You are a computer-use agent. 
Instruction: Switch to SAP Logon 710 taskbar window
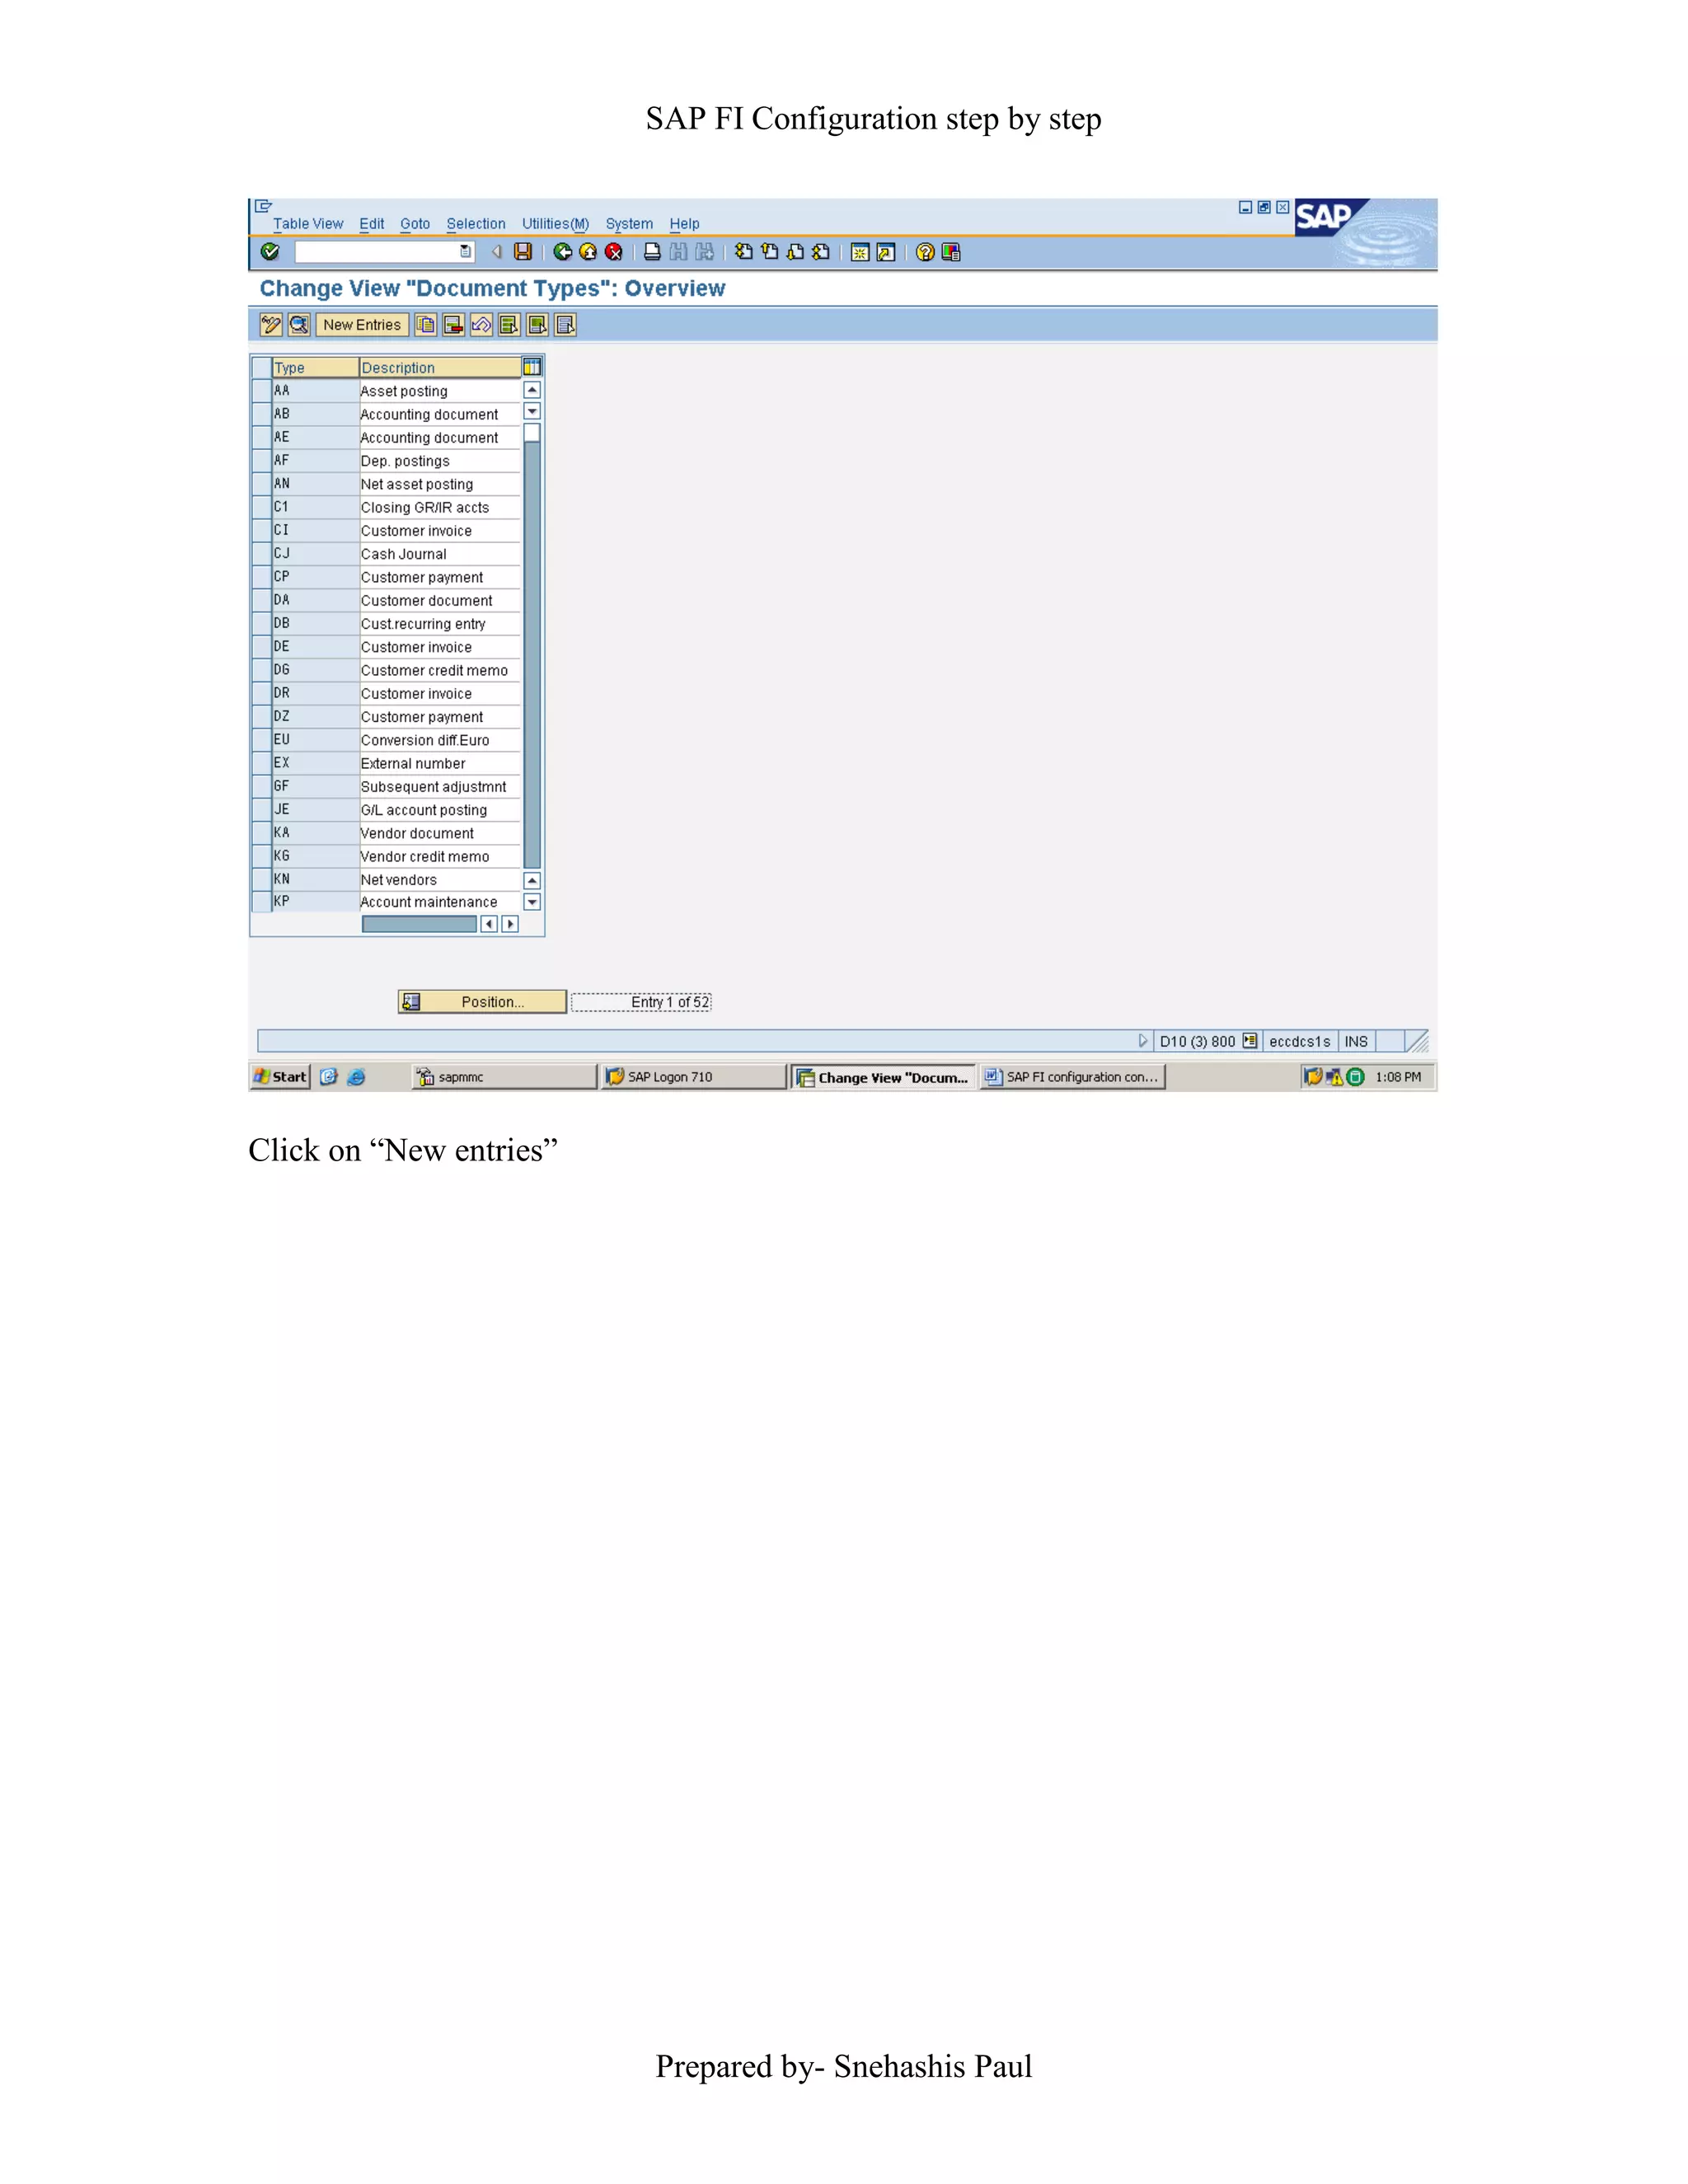click(693, 1077)
